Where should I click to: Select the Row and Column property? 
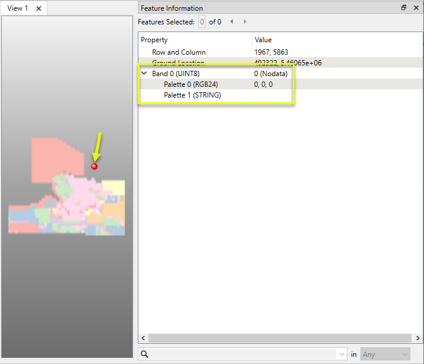179,52
